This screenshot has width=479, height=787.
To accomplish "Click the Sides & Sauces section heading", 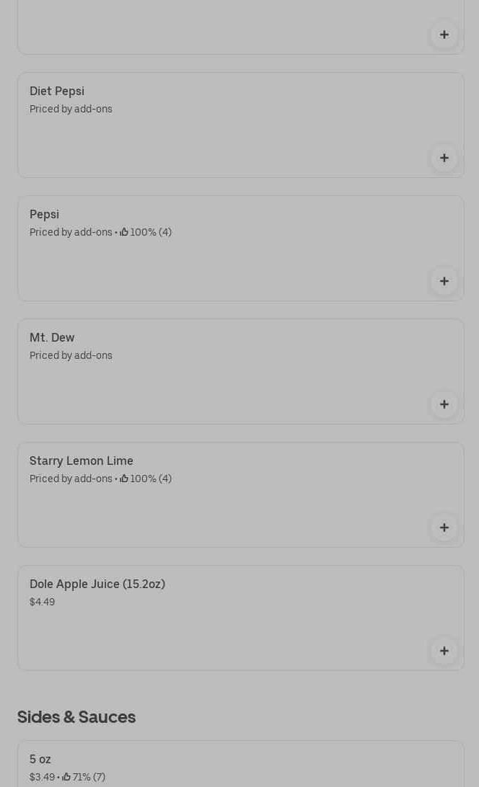I will tap(76, 717).
